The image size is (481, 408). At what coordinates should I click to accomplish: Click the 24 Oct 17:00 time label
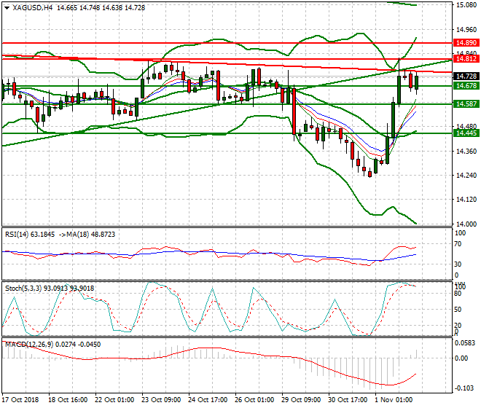click(208, 400)
